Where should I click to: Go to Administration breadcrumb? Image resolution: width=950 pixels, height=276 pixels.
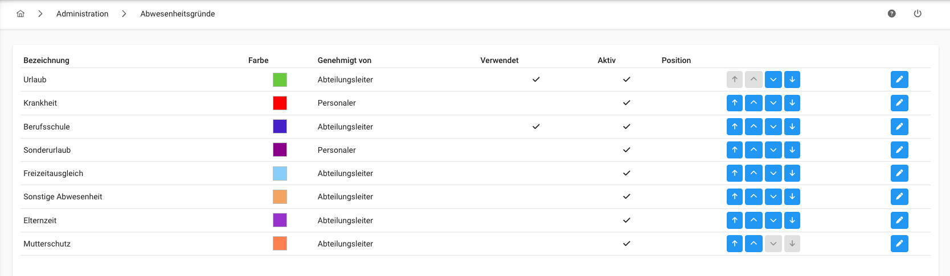tap(82, 14)
